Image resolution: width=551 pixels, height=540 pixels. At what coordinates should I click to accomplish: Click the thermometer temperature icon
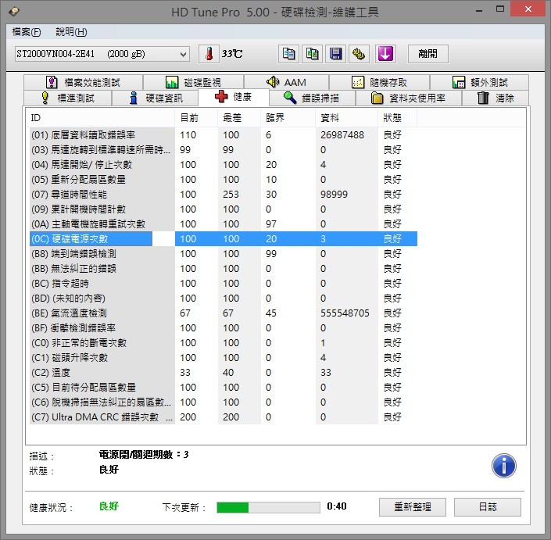pos(209,54)
